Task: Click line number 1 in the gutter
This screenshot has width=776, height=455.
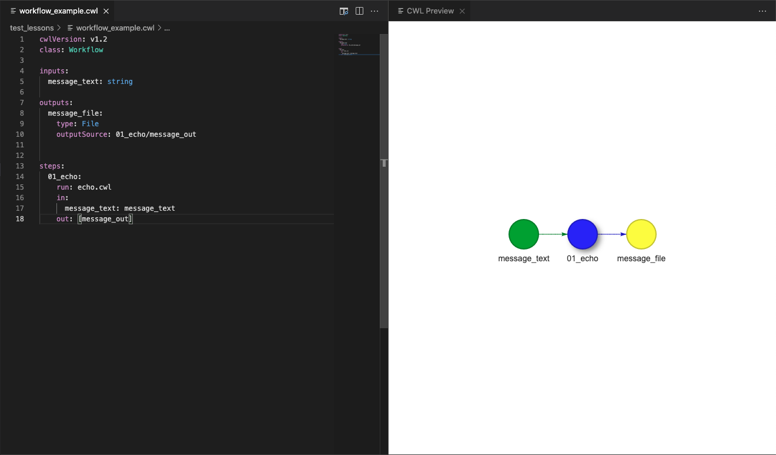Action: (x=22, y=39)
